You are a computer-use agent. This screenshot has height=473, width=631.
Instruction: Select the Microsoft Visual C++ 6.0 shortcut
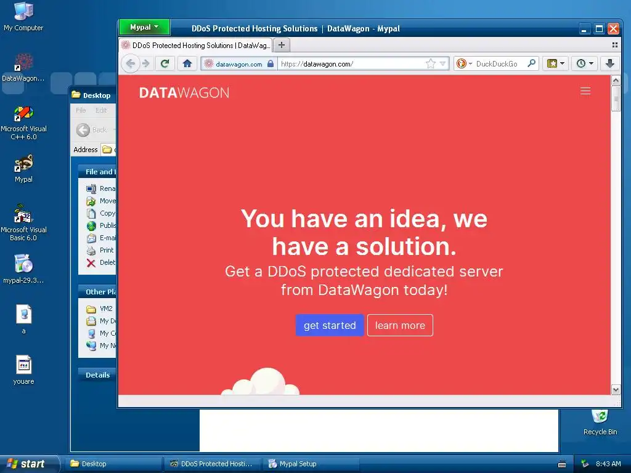[x=24, y=123]
